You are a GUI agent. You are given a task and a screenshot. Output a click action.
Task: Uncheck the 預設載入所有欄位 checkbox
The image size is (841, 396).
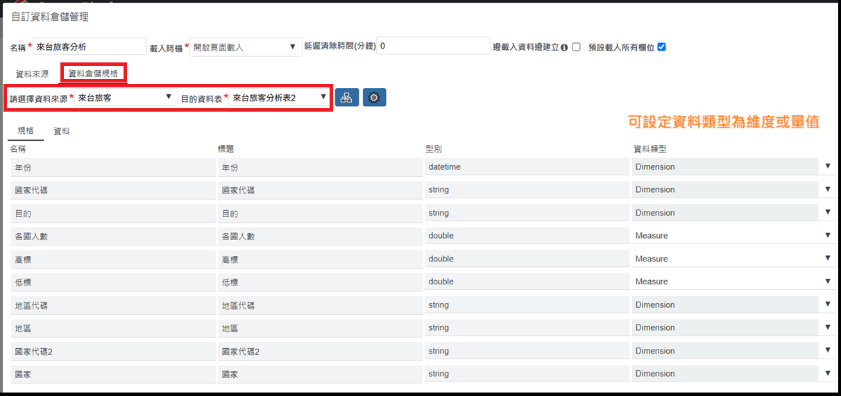click(661, 47)
